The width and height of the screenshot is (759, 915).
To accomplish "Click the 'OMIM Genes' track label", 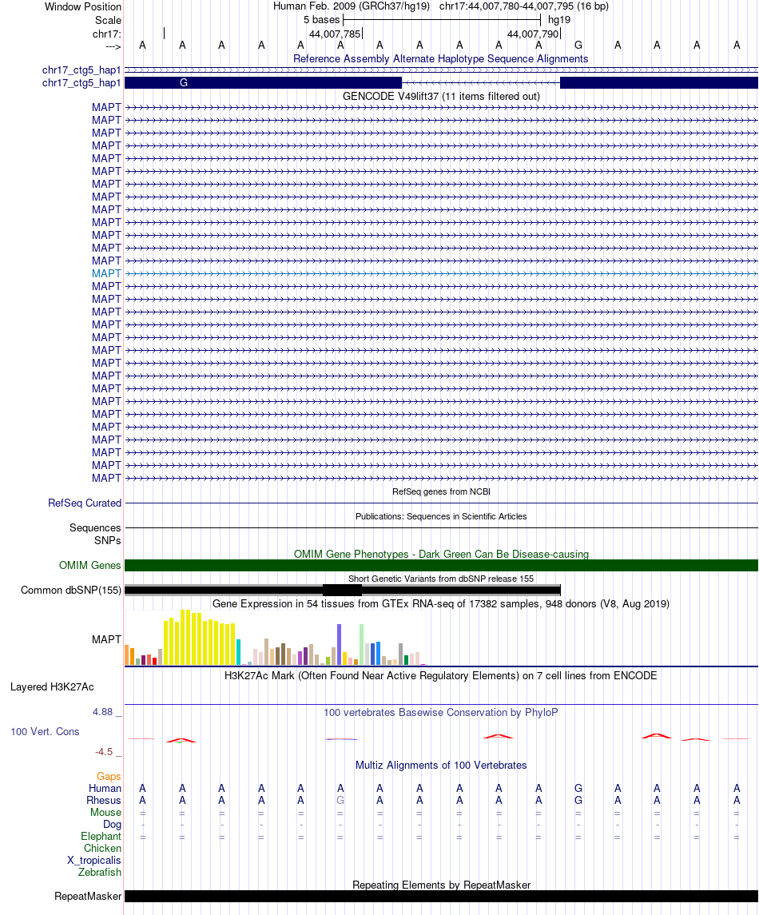I will pos(89,565).
